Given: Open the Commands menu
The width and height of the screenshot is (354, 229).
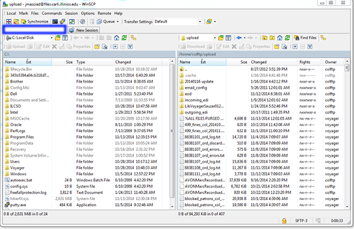Looking at the screenshot, I should 52,13.
